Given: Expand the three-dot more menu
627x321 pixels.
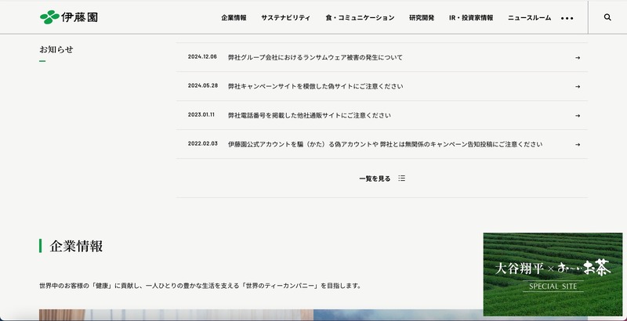Looking at the screenshot, I should 567,17.
